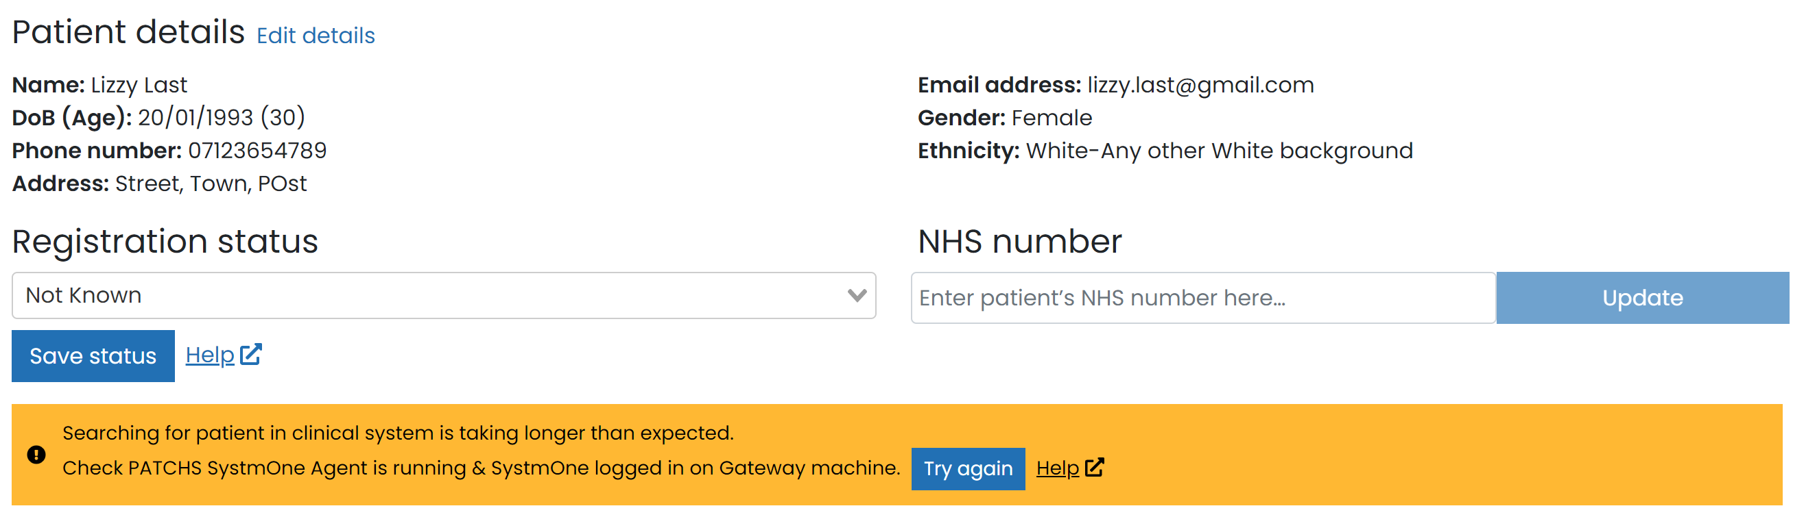Open the Help link next to Save status
Screen dimensions: 1793x517
click(209, 355)
